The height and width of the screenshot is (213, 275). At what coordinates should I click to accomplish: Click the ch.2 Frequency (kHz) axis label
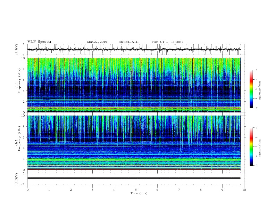point(18,138)
